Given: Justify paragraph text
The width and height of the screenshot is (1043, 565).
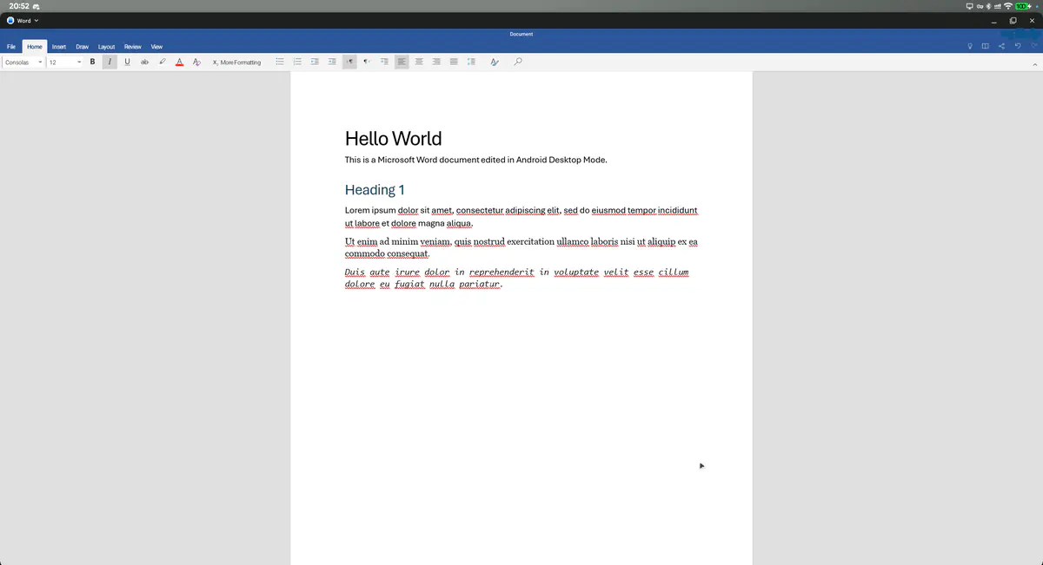Looking at the screenshot, I should pos(454,62).
